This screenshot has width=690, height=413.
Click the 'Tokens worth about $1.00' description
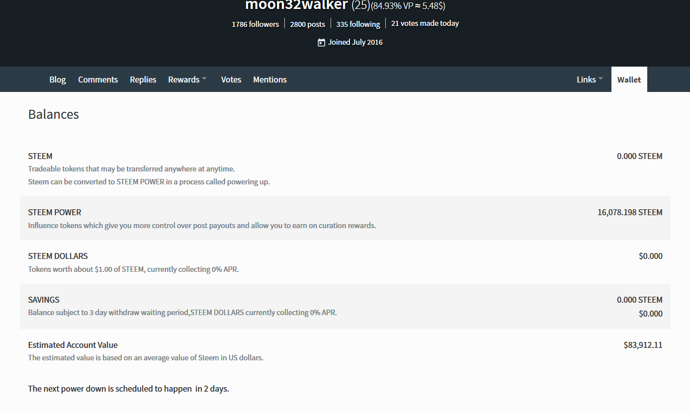pyautogui.click(x=133, y=269)
